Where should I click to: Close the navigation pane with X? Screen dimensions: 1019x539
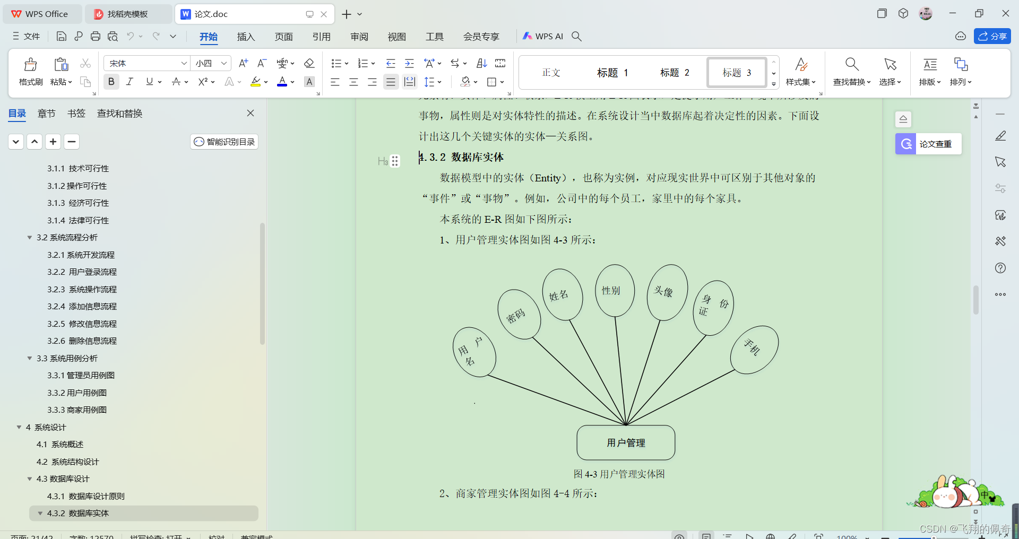pyautogui.click(x=251, y=113)
